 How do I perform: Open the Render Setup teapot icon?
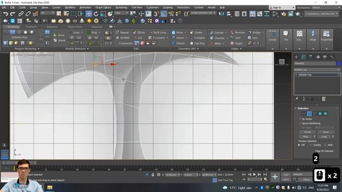point(283,14)
